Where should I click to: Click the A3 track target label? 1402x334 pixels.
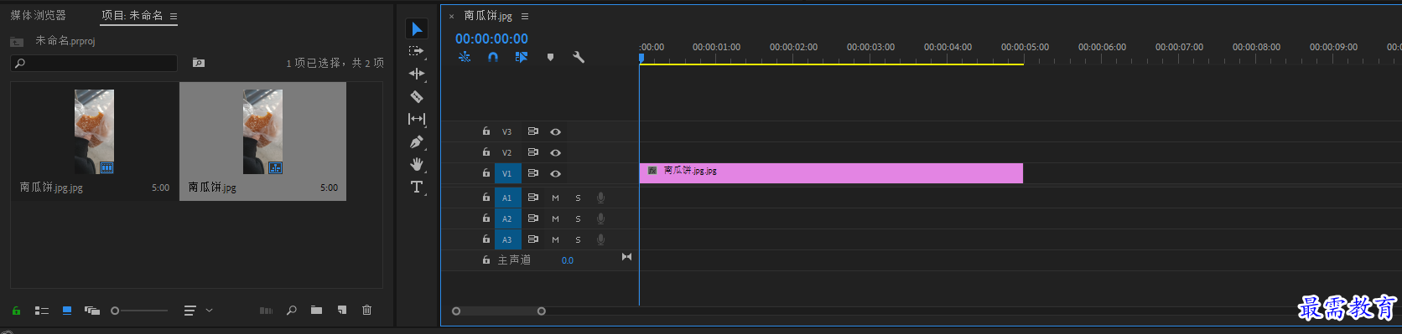(x=507, y=239)
